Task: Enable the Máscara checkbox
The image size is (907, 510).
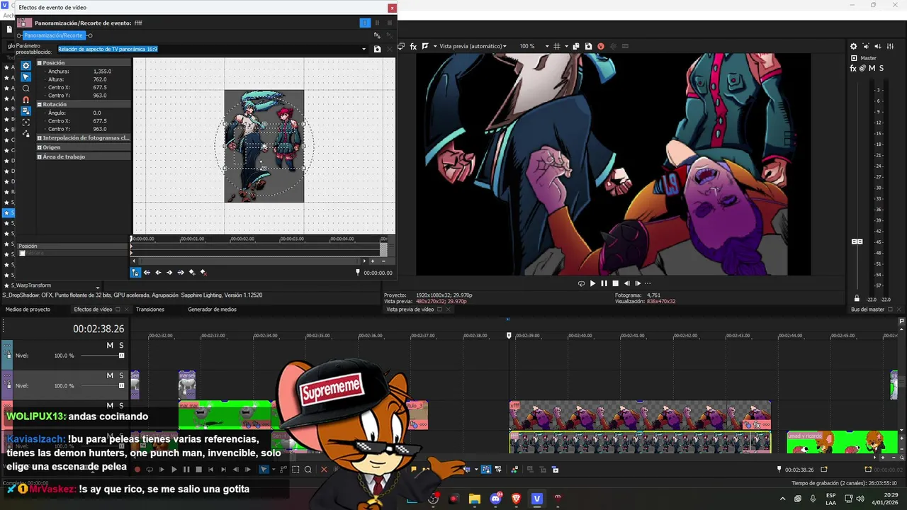Action: click(x=22, y=254)
